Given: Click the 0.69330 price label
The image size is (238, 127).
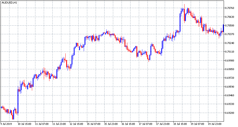Looking at the screenshot, I should (230, 104).
